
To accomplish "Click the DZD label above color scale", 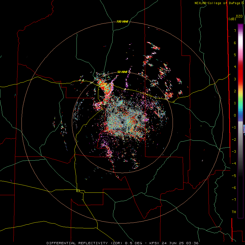I will [x=239, y=16].
